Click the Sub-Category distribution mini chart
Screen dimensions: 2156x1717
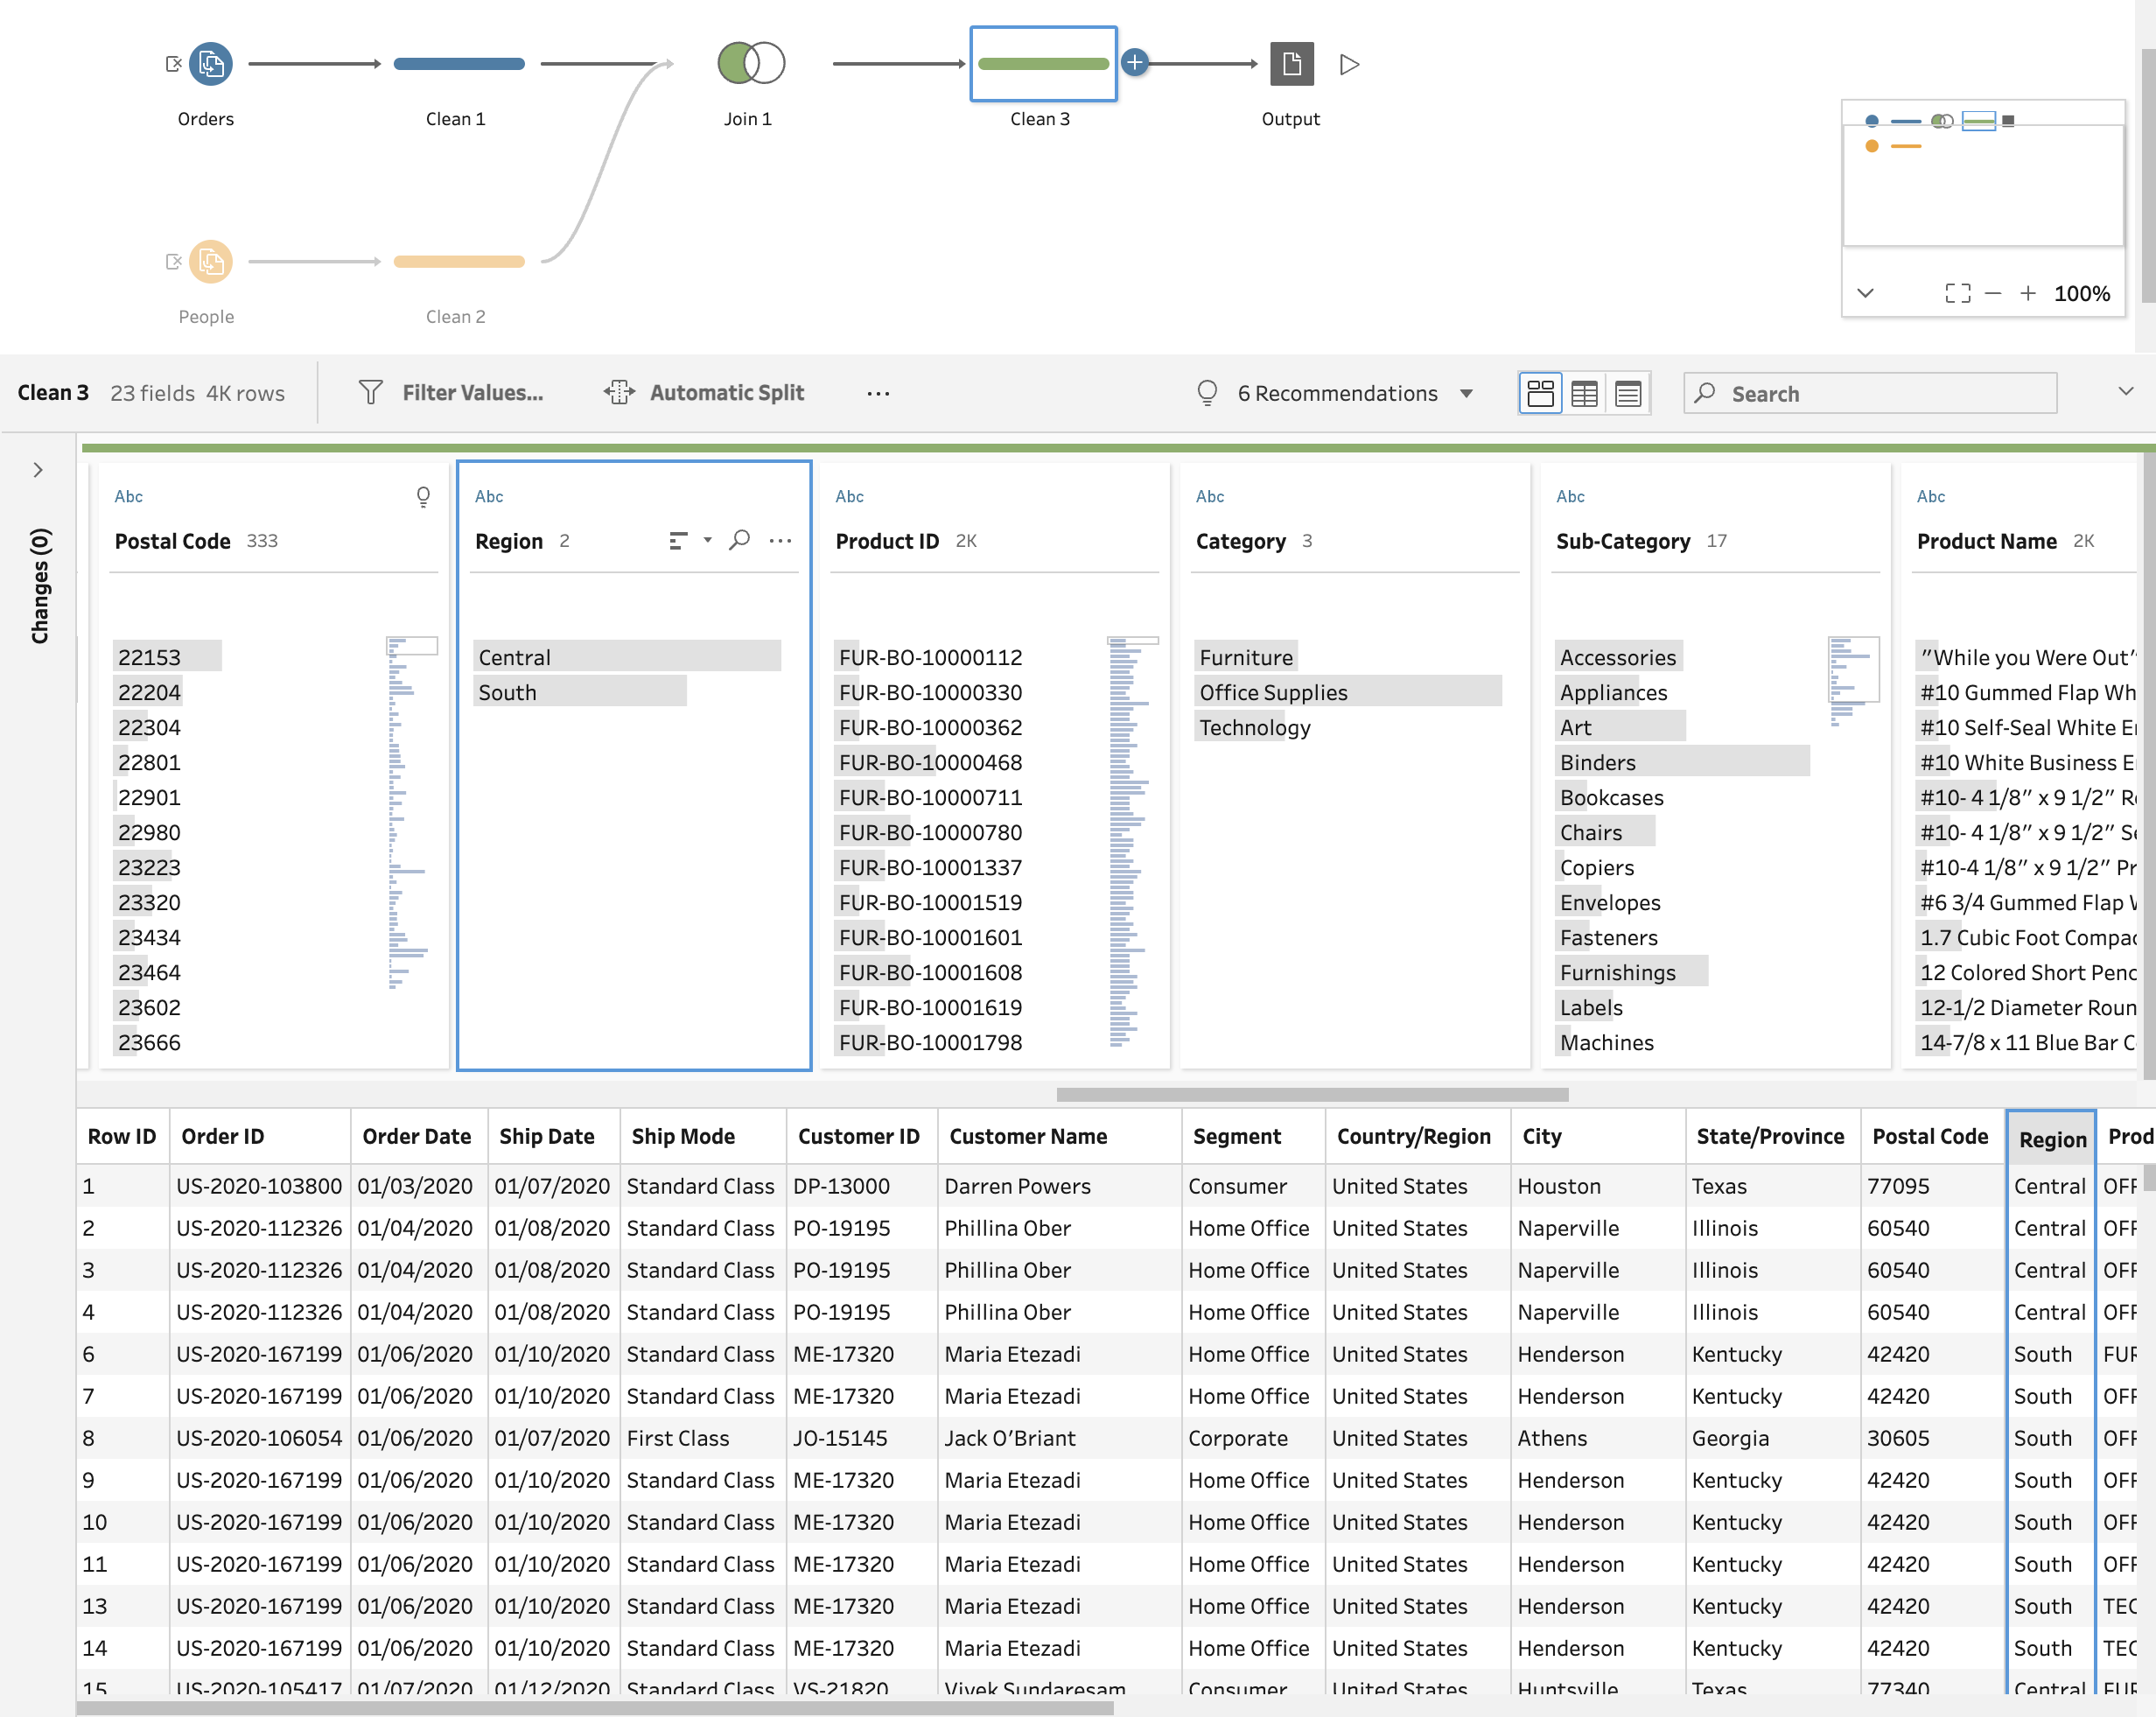coord(1852,680)
